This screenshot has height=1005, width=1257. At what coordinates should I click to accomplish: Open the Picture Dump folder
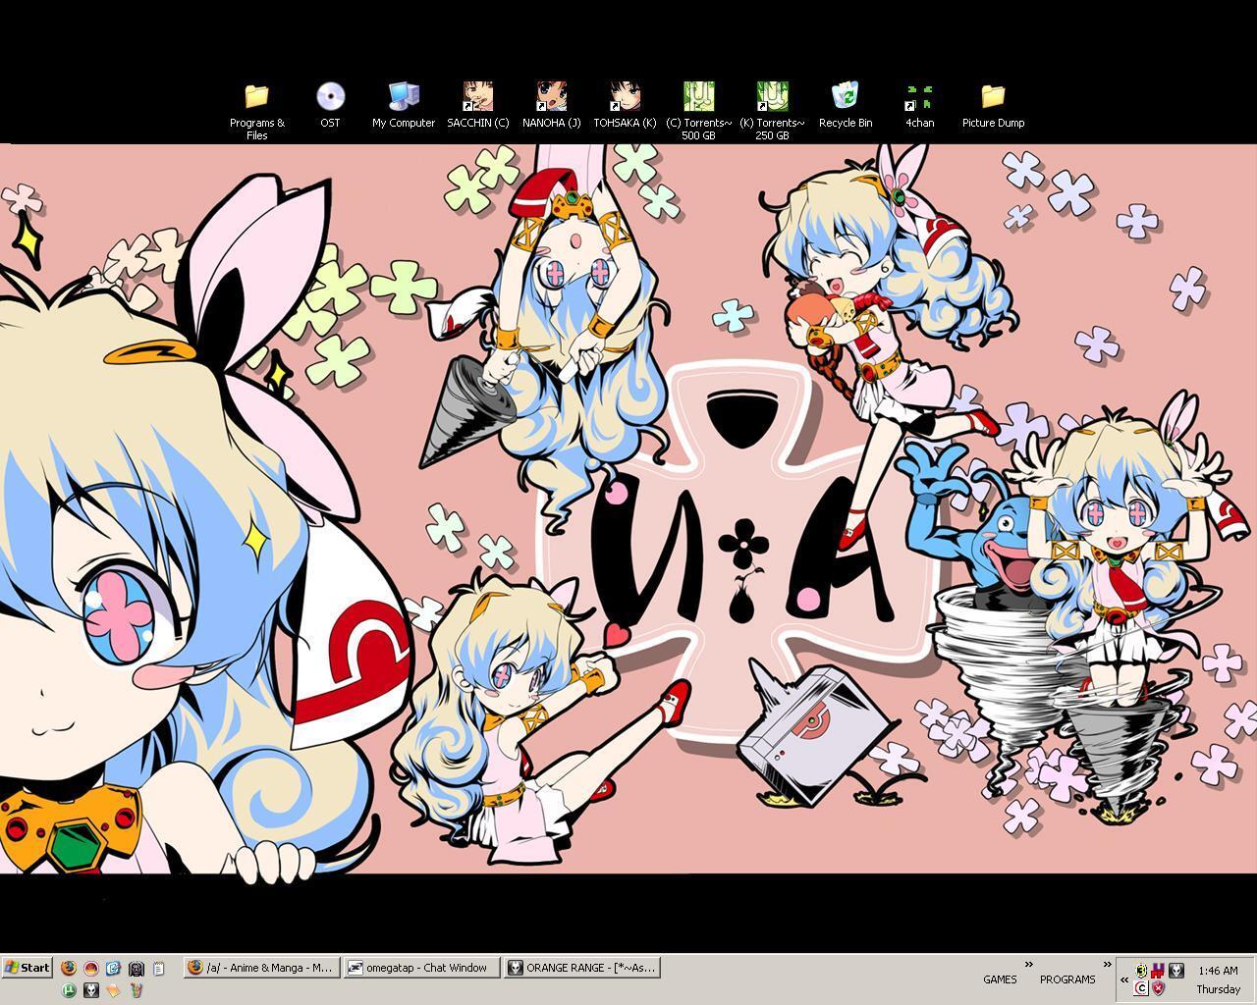coord(993,96)
